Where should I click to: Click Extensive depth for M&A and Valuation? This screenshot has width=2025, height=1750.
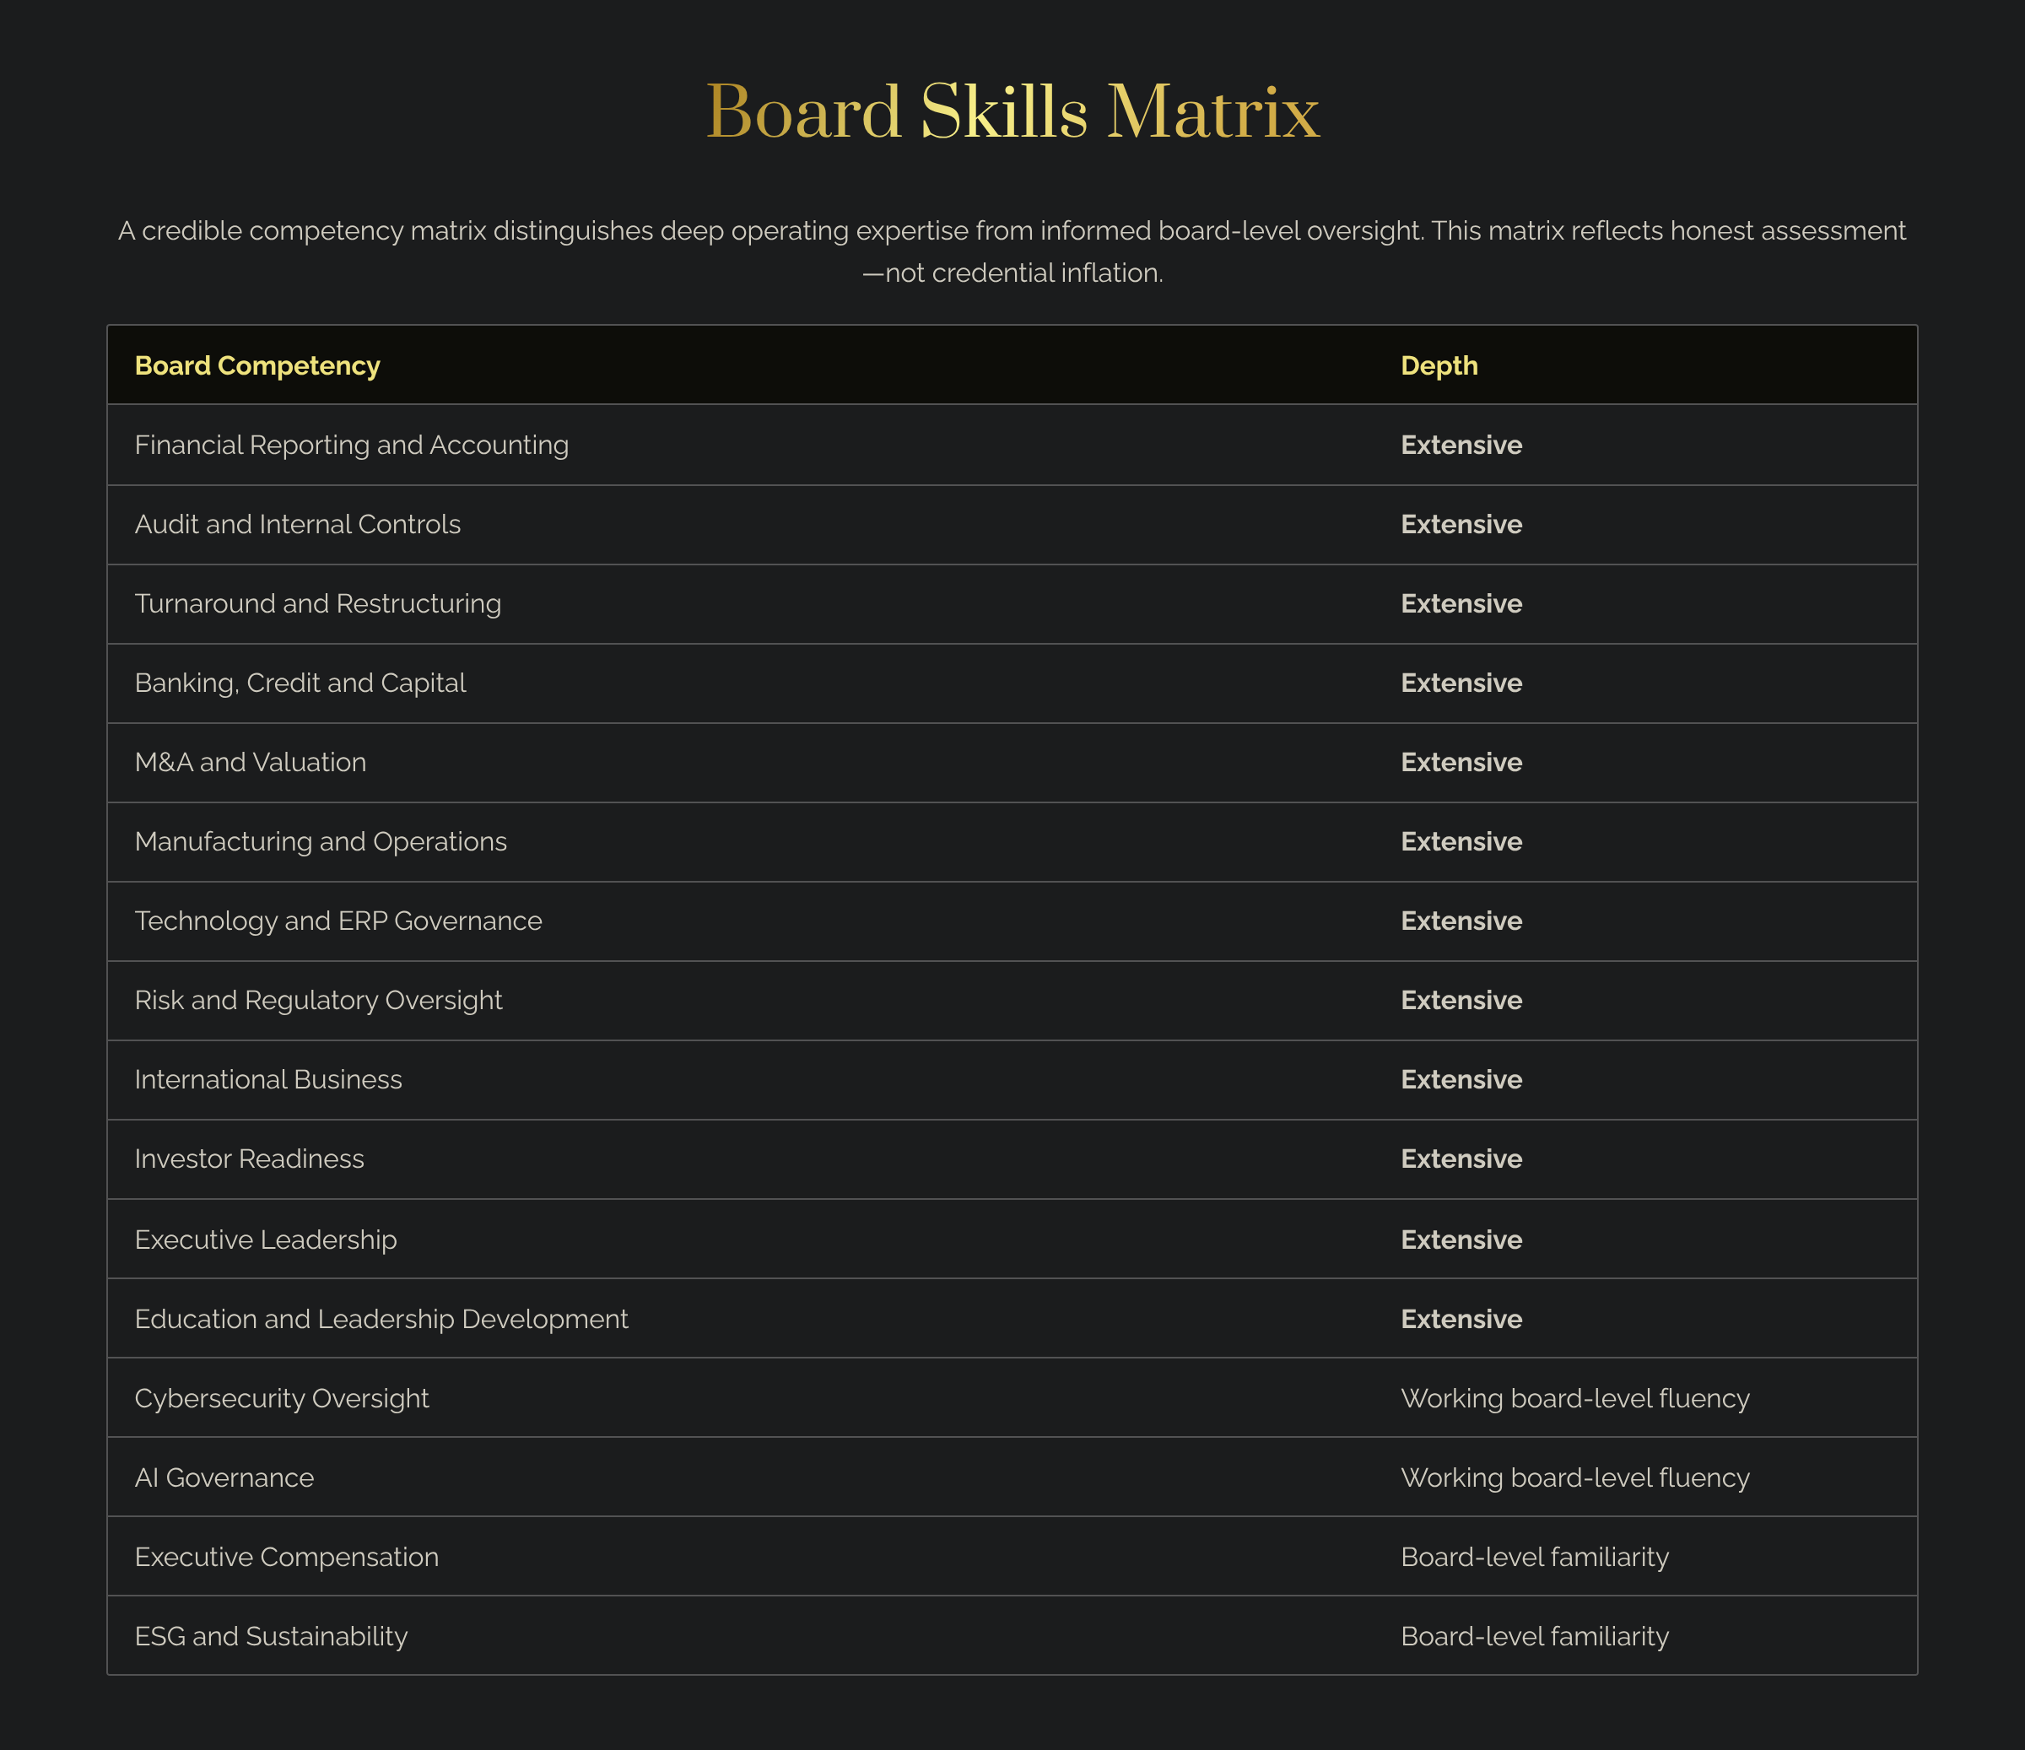(1461, 762)
